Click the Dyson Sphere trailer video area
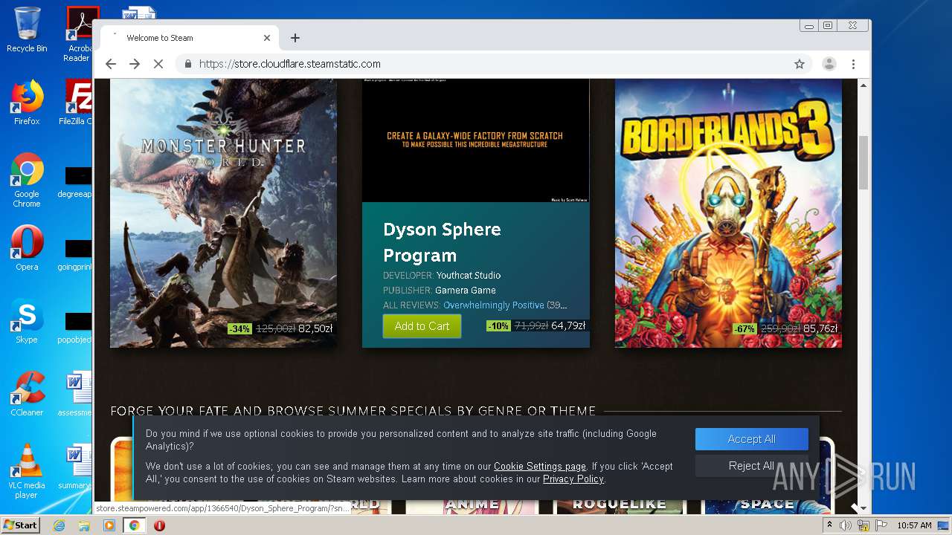 pos(476,140)
